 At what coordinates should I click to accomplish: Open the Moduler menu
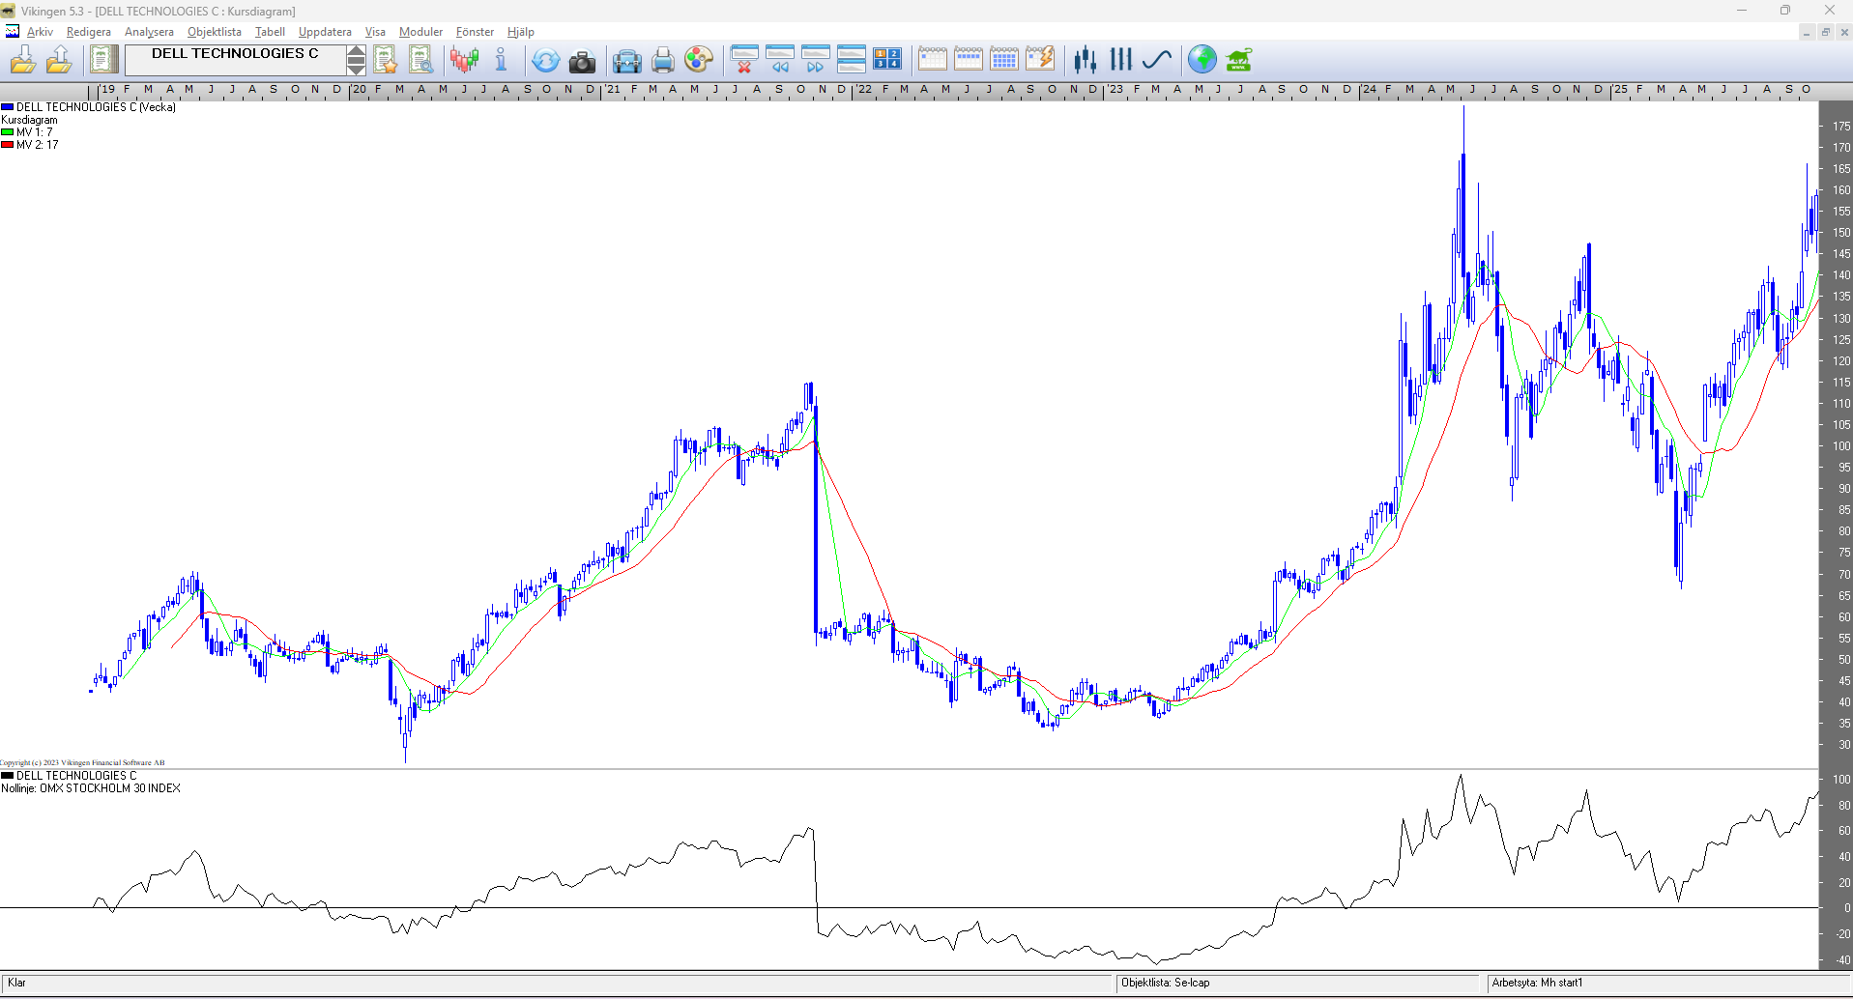click(420, 32)
